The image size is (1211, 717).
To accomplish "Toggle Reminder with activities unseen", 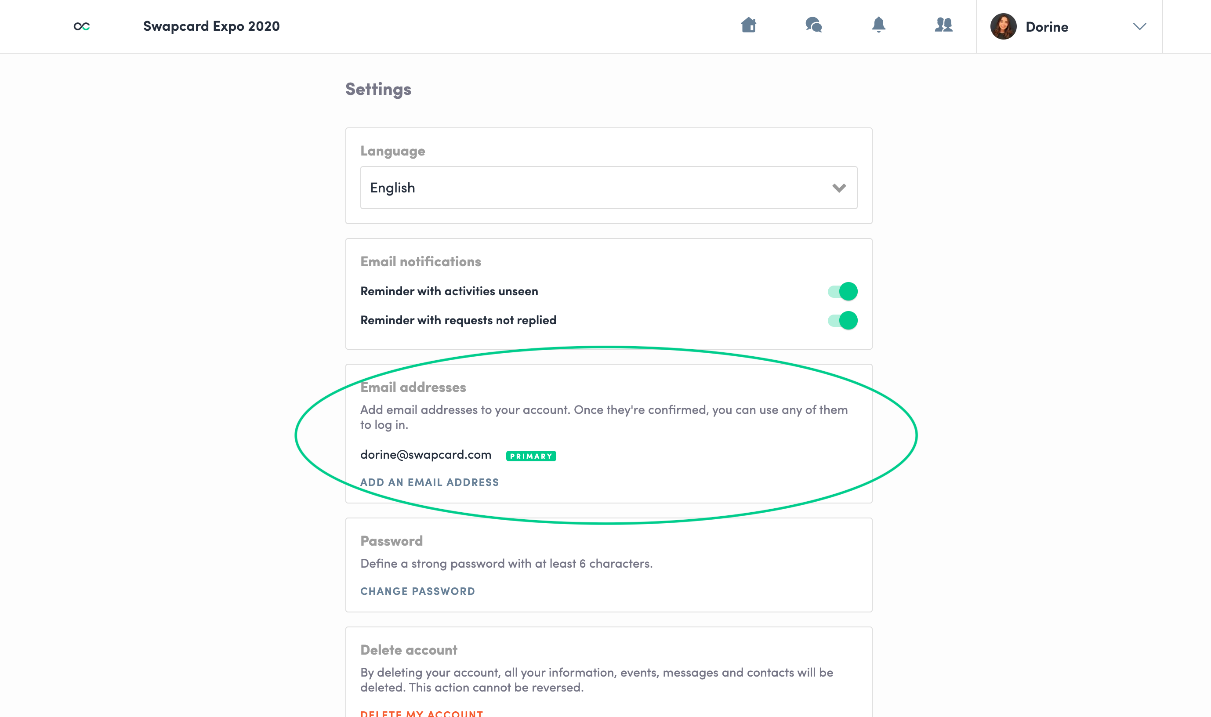I will 843,291.
